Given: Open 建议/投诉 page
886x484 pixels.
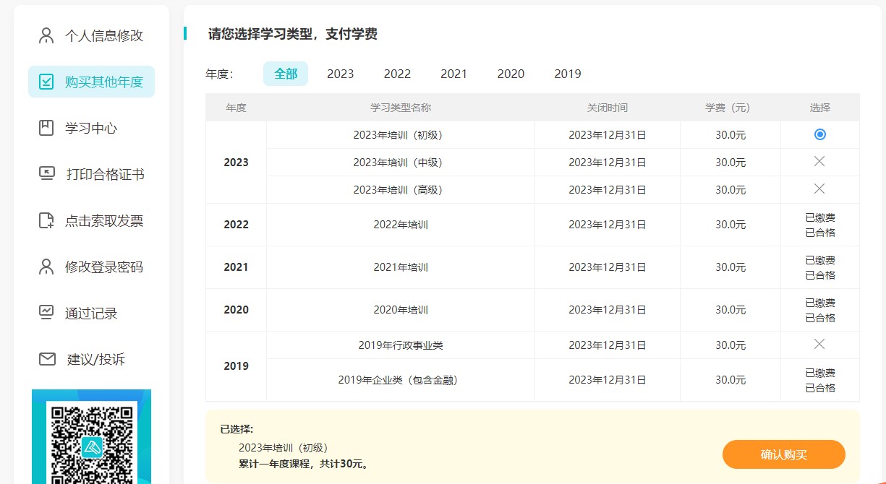Looking at the screenshot, I should (91, 359).
